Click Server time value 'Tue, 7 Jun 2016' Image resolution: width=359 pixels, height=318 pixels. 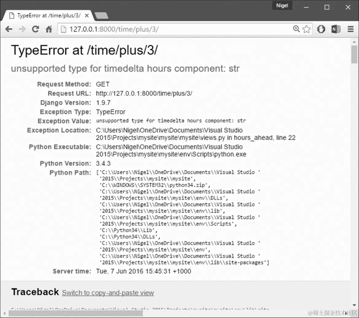tap(143, 271)
